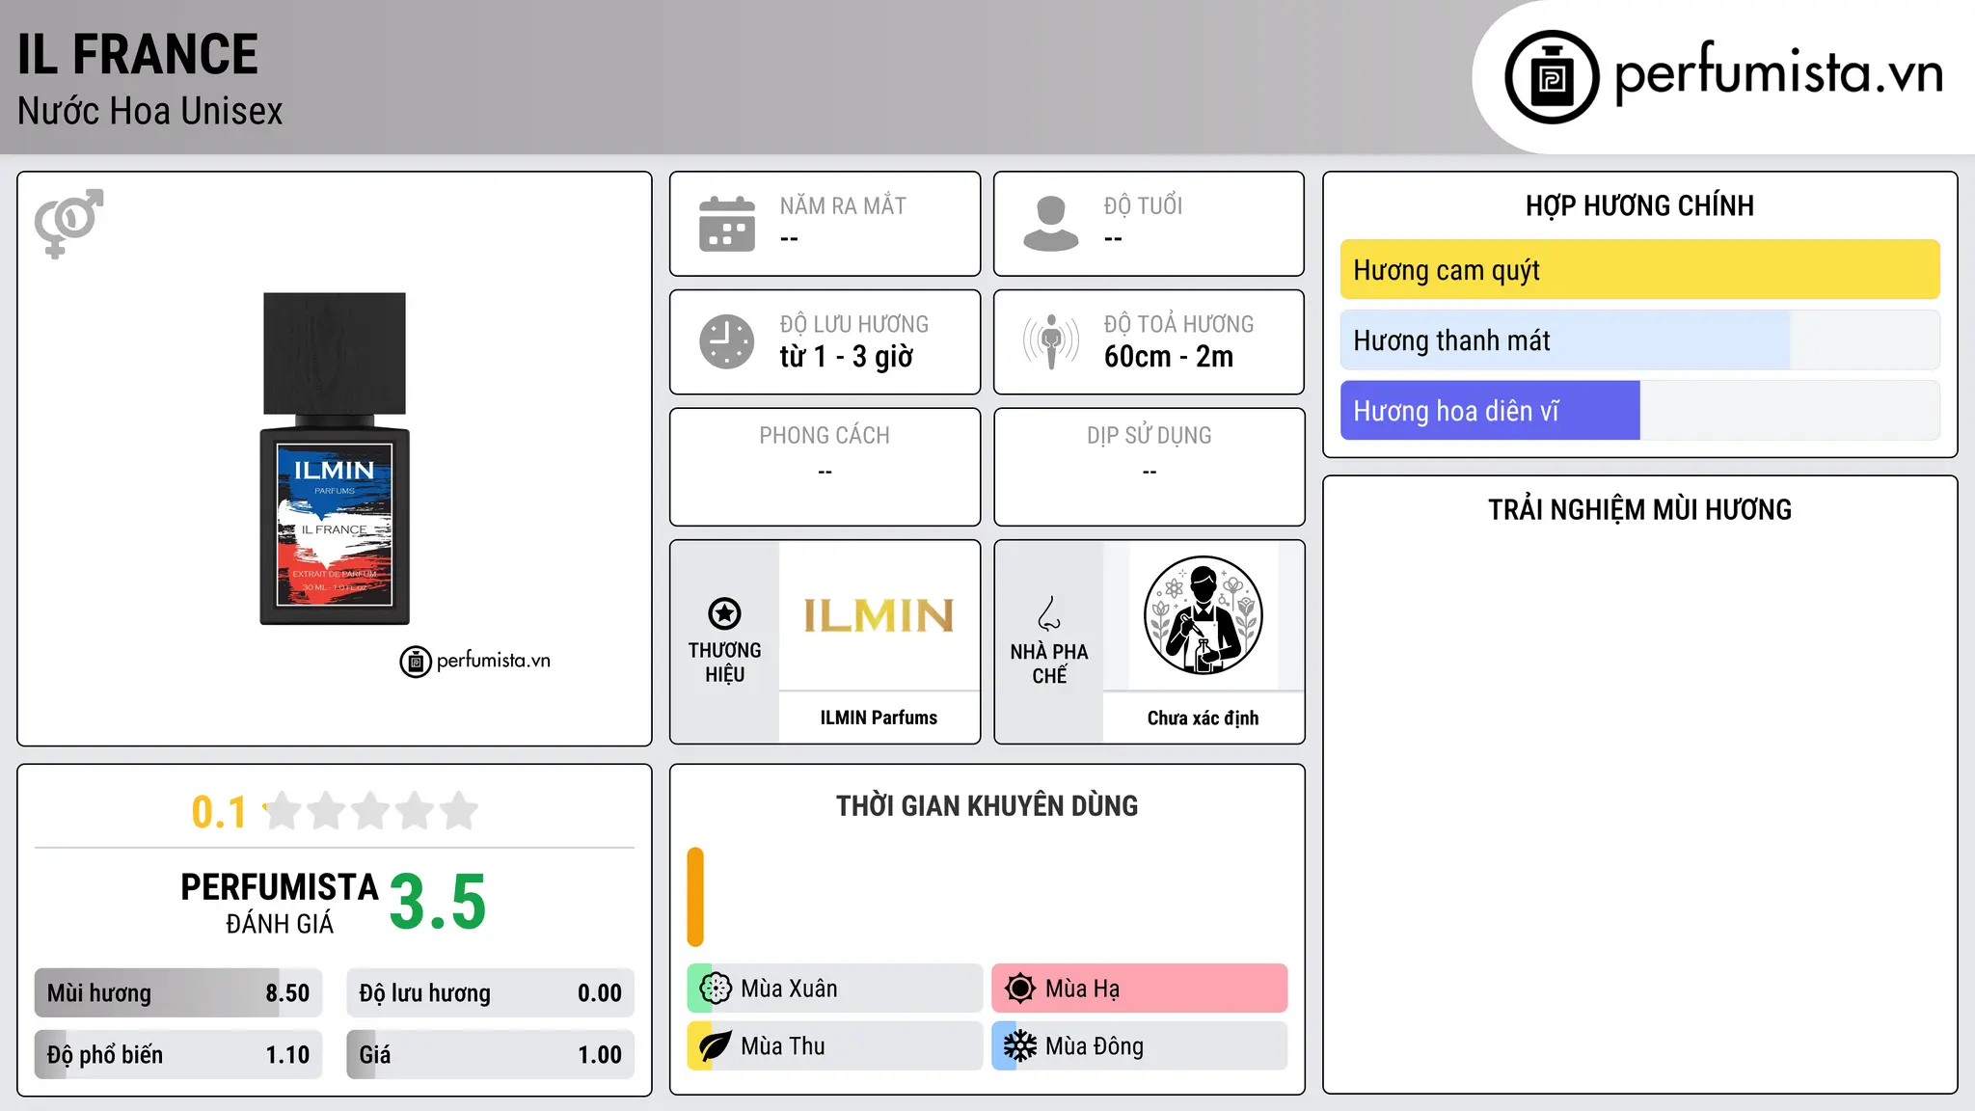Click the star badge icon above Thương hiệu

tap(724, 613)
